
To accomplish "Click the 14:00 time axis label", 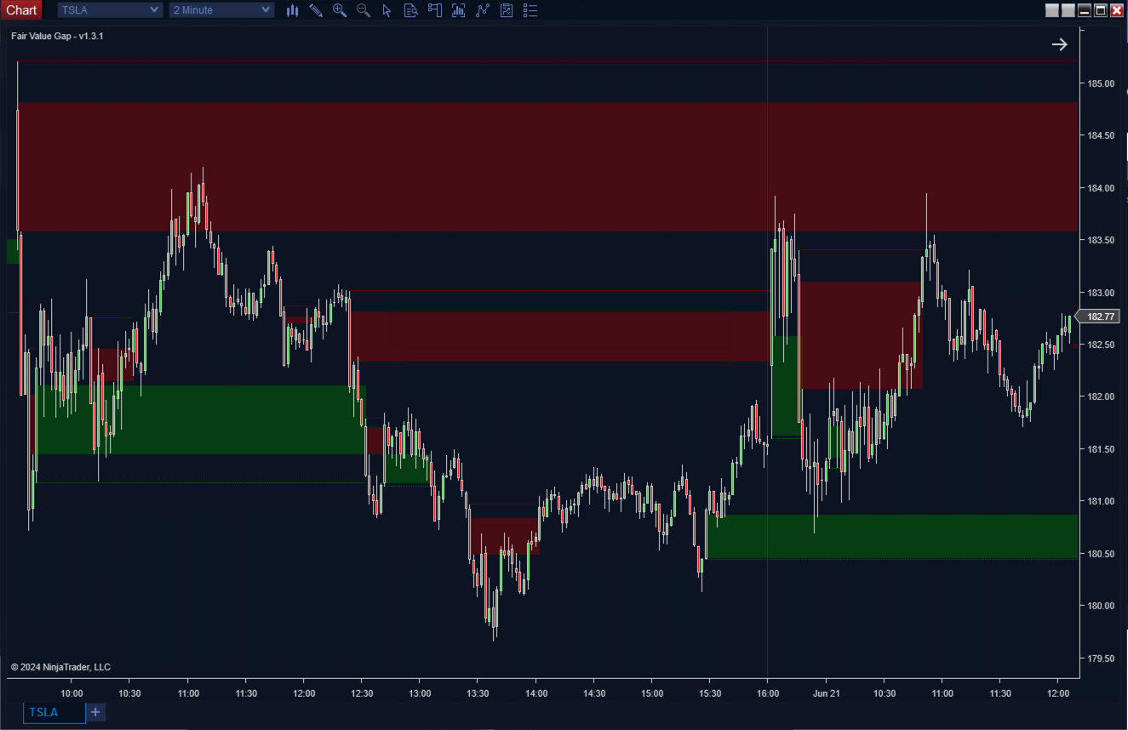I will click(x=535, y=693).
